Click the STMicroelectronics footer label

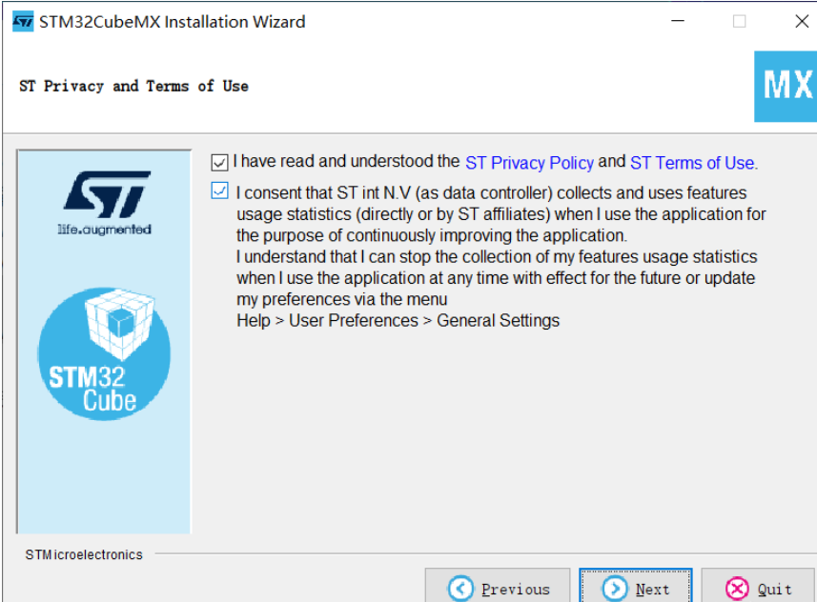coord(84,554)
